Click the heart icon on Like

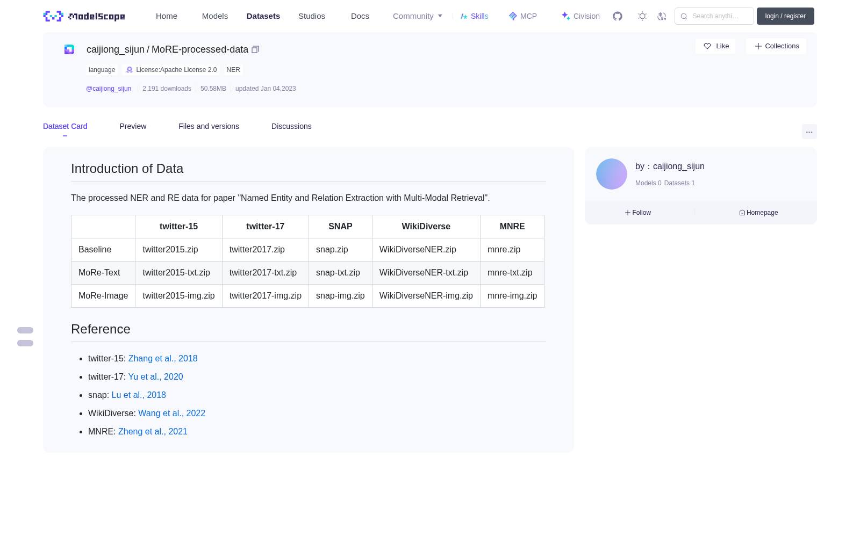[x=707, y=46]
